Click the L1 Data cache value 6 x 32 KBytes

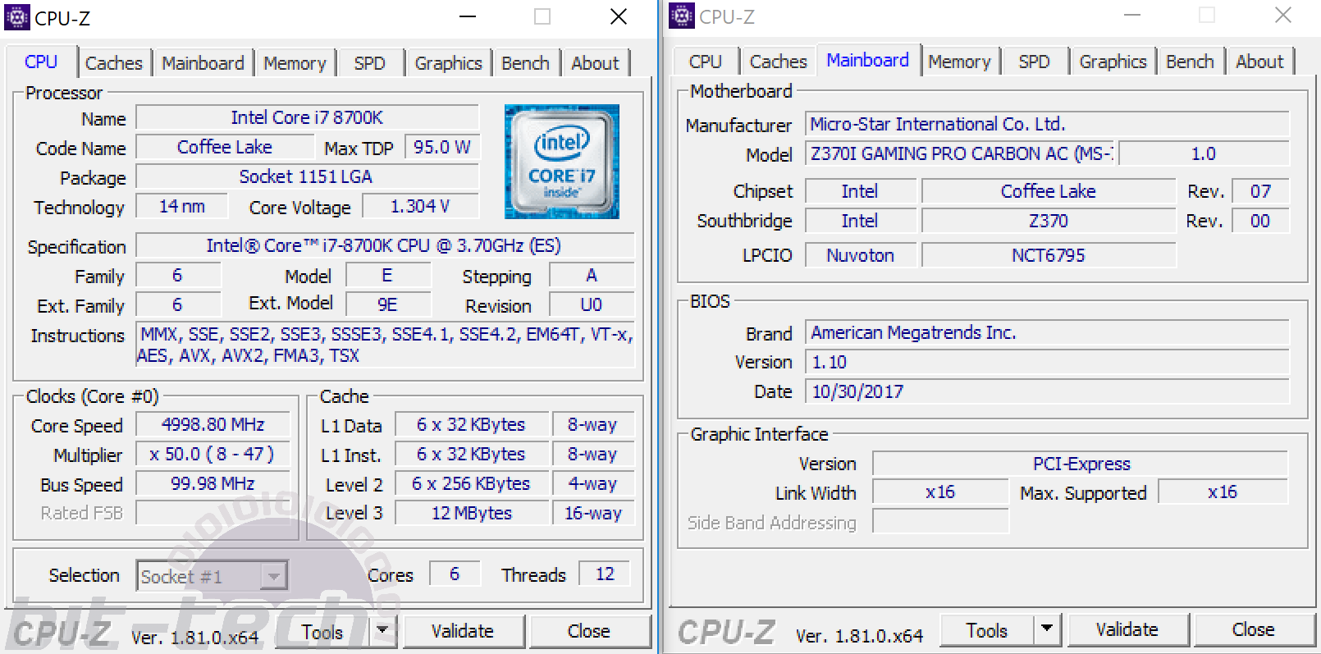[472, 424]
